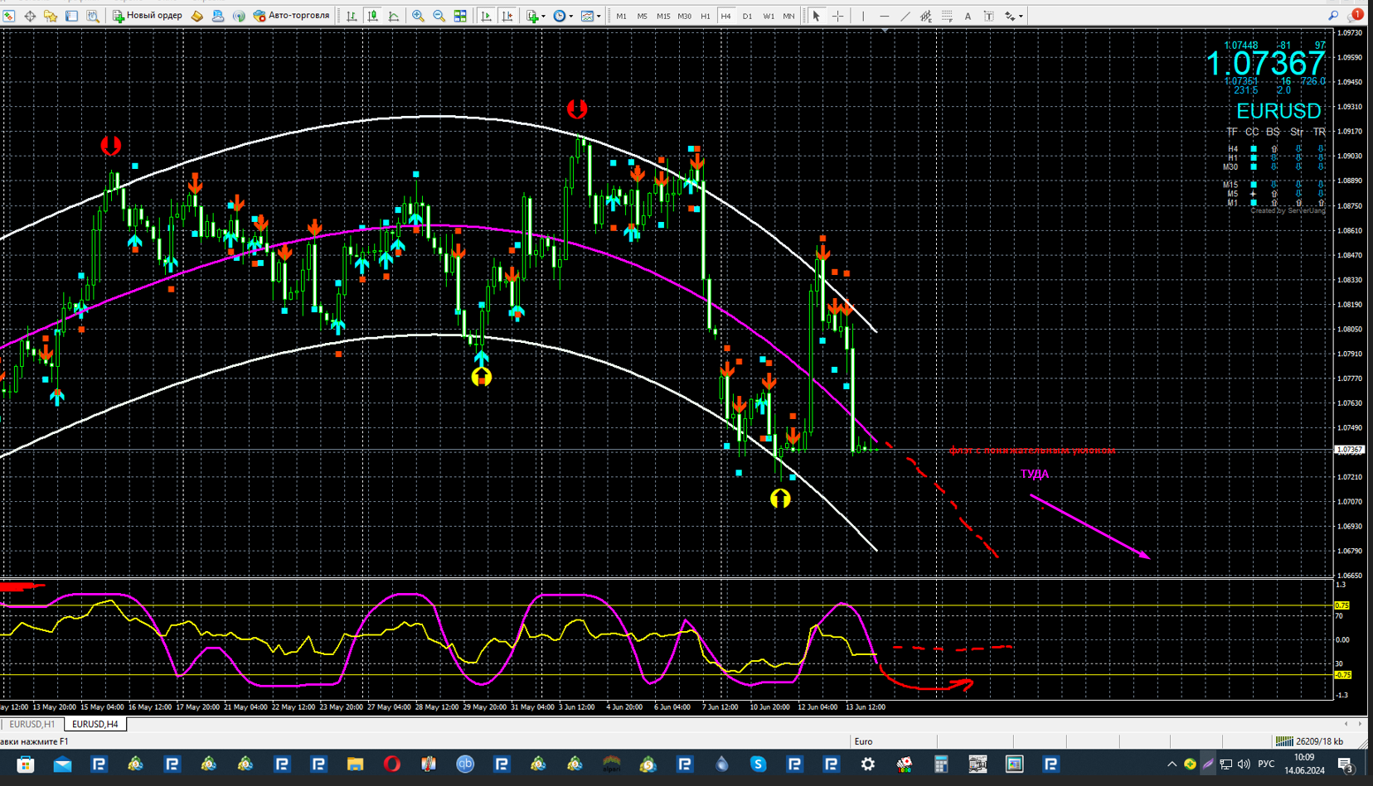Open the search magnifier in toolbar
This screenshot has height=786, width=1373.
[1333, 15]
